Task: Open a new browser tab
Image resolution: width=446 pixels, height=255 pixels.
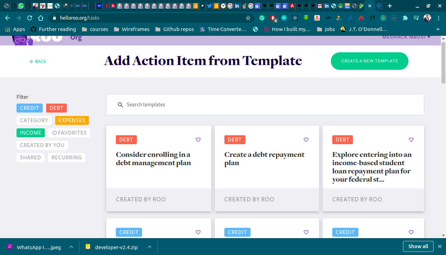Action: pos(390,6)
